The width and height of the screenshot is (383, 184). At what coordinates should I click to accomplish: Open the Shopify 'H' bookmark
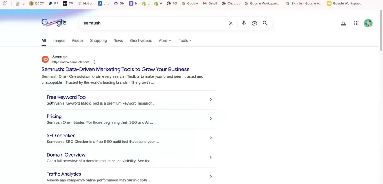pos(158,4)
